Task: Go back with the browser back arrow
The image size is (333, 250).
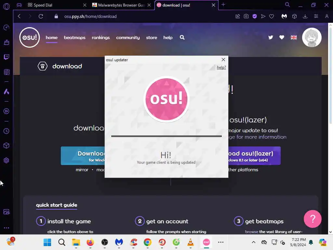Action: pos(19,16)
